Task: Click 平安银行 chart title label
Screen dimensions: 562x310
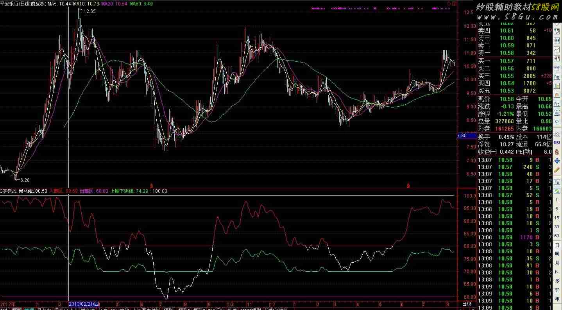Action: coord(10,4)
